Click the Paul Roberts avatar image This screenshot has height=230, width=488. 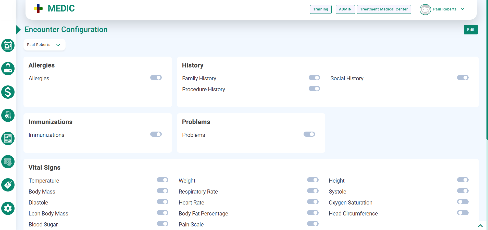click(425, 9)
